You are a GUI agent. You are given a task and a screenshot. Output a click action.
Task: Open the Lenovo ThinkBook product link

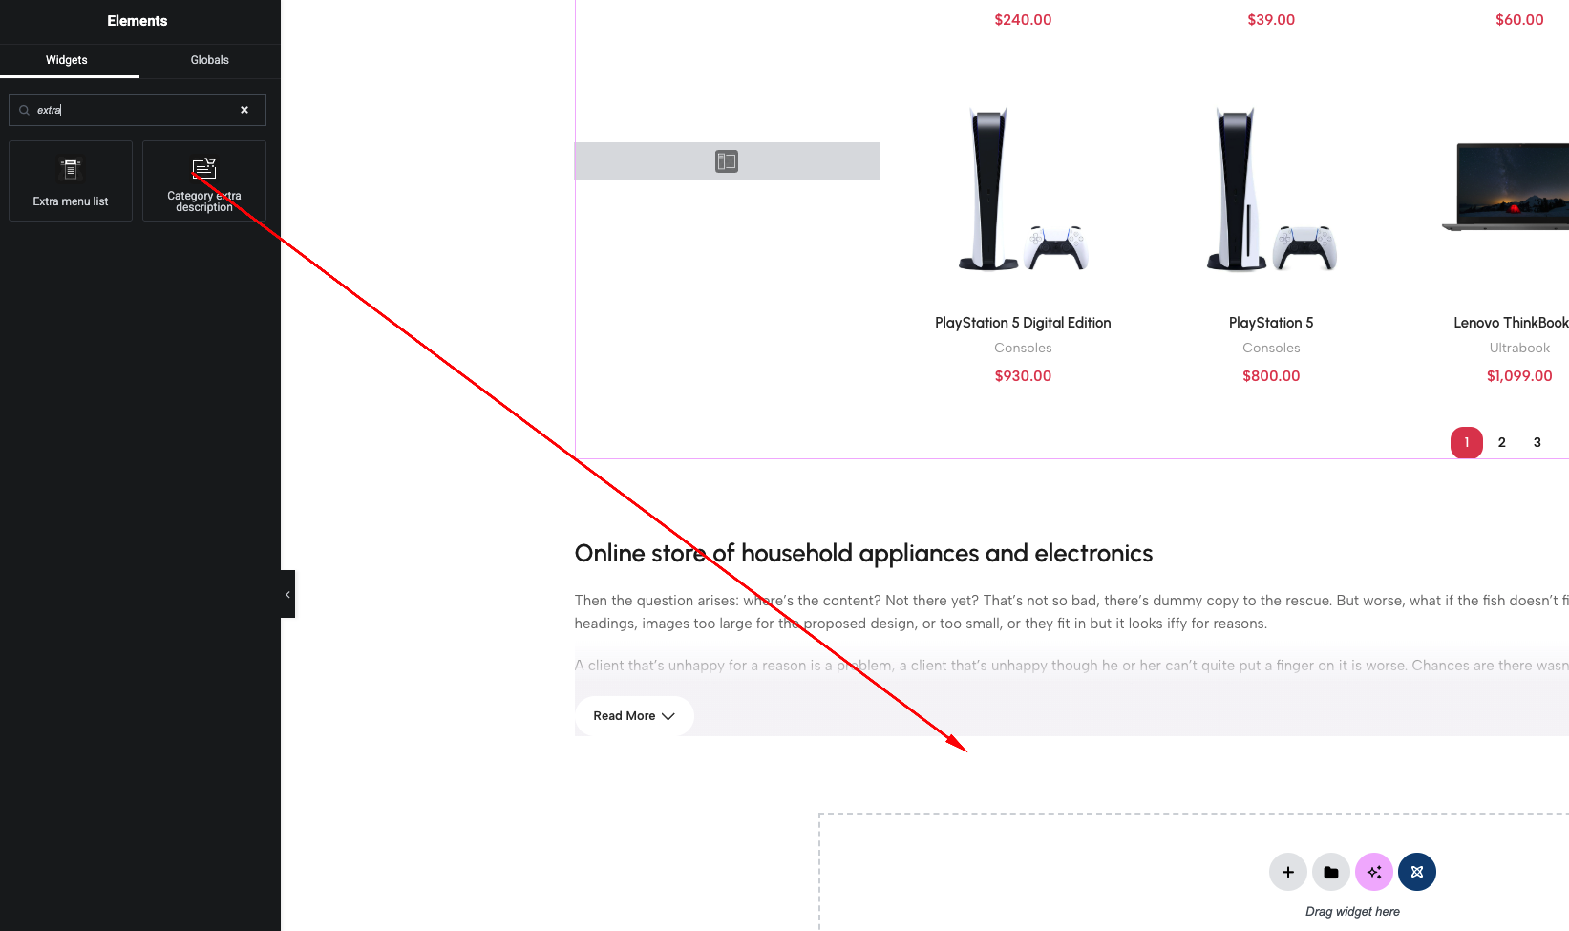(x=1511, y=323)
